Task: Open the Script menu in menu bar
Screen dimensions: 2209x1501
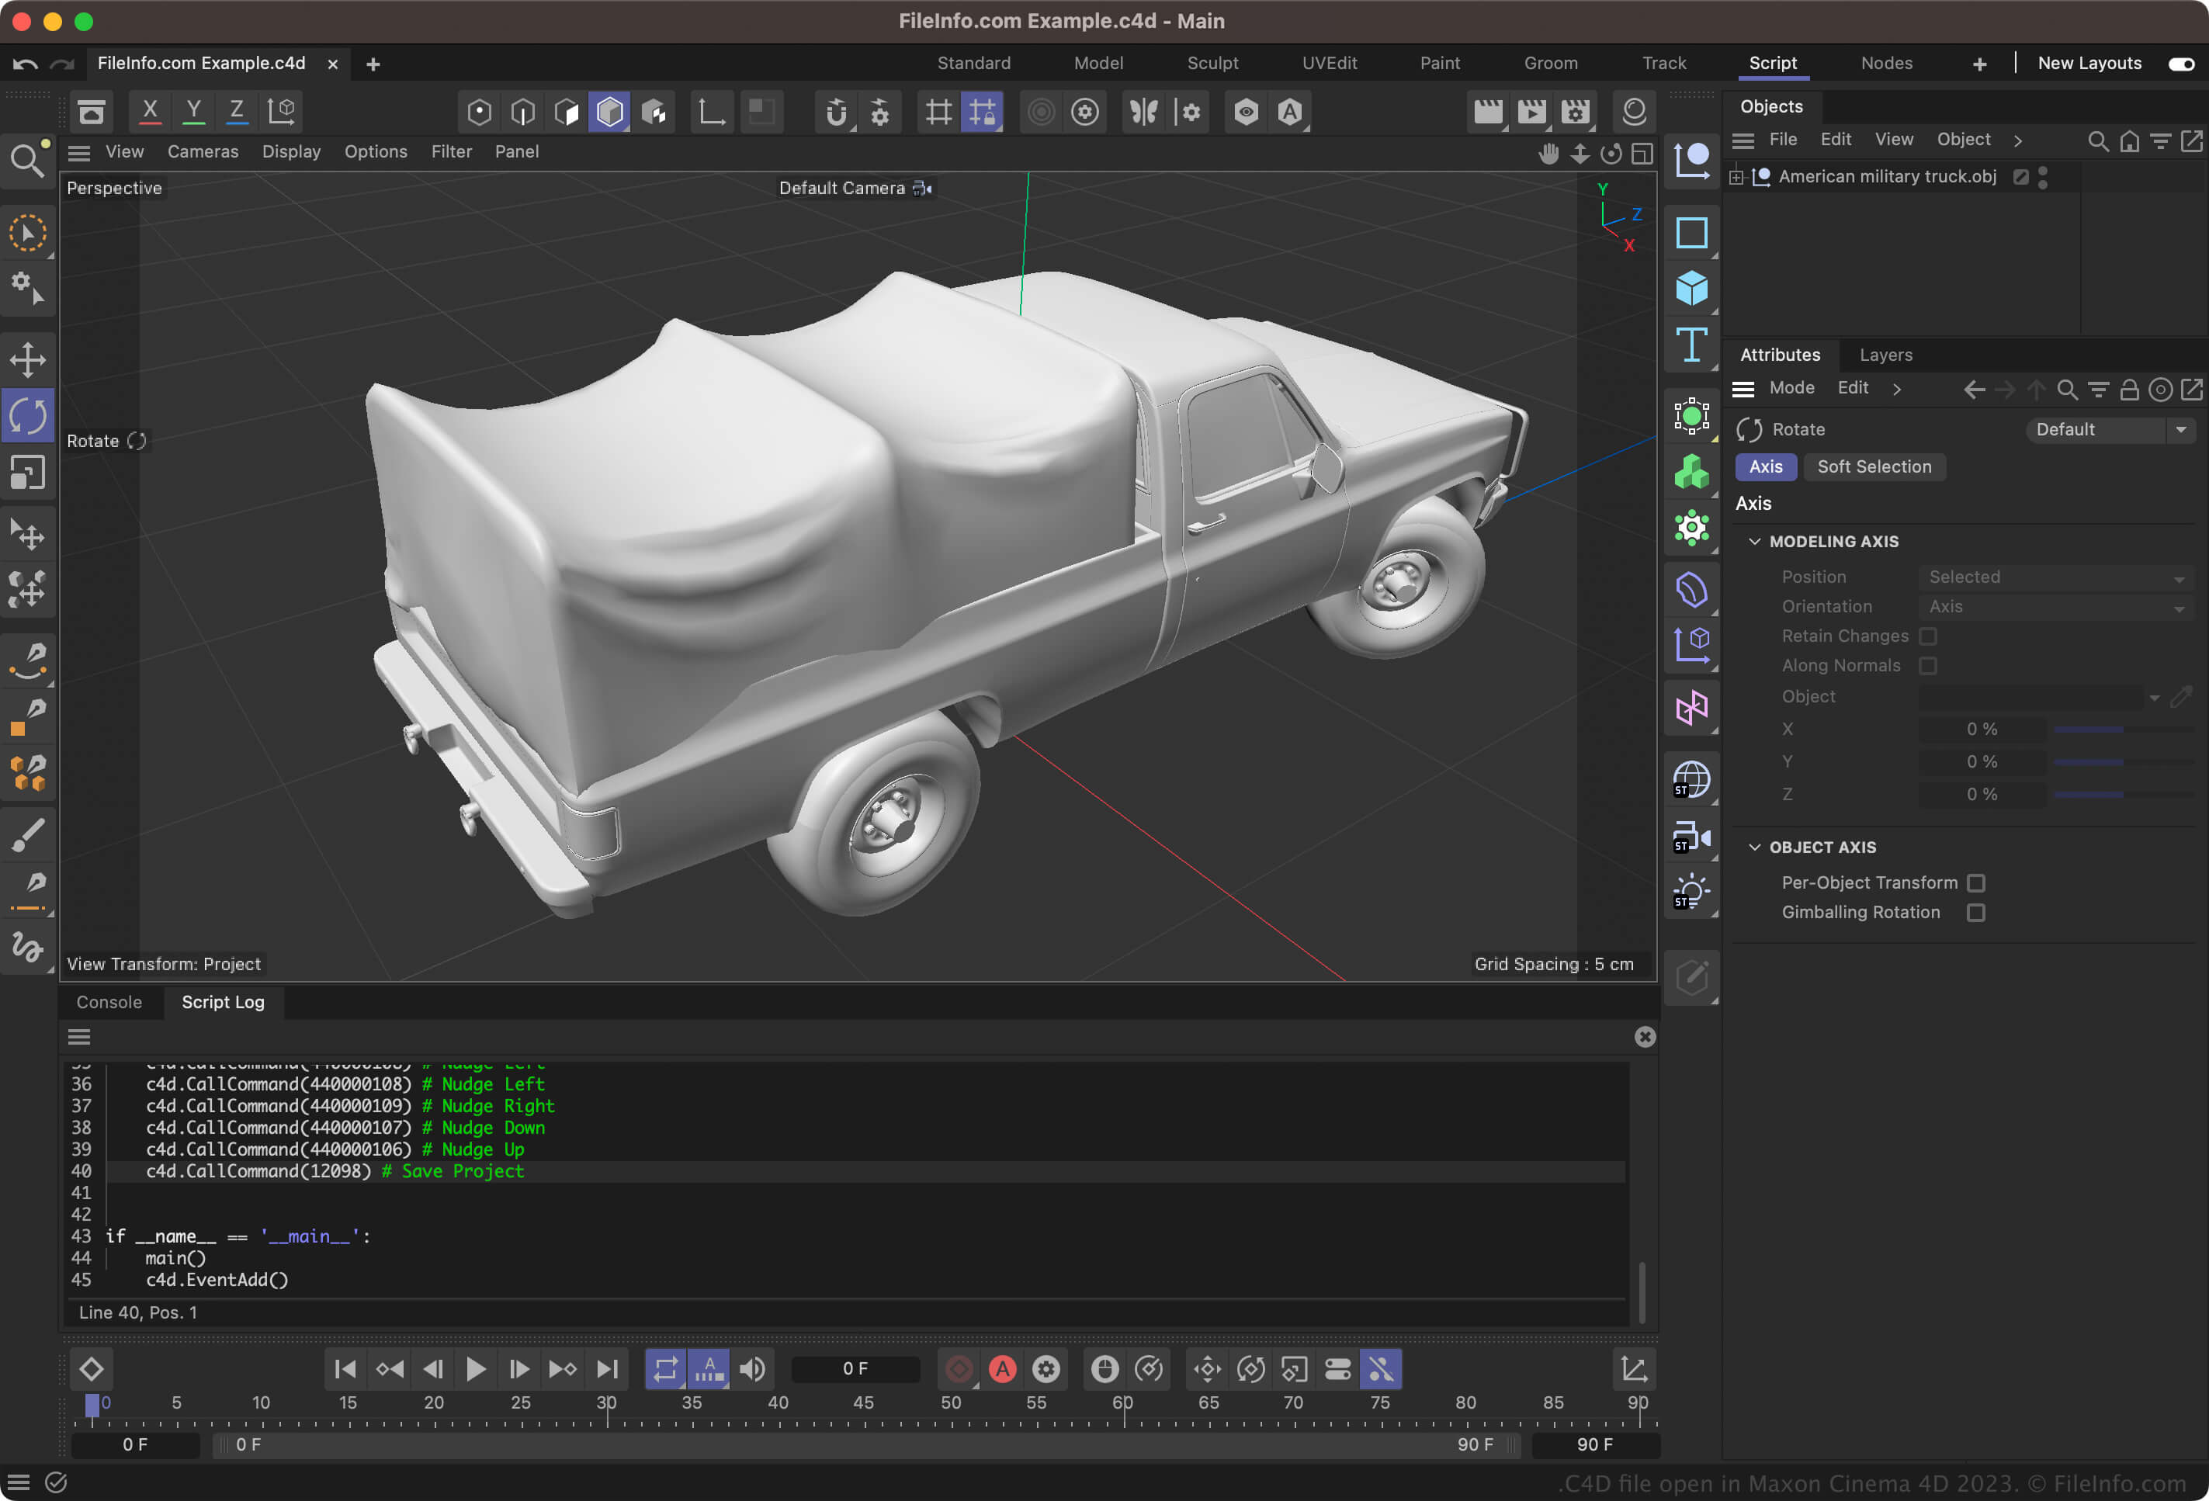Action: coord(1774,62)
